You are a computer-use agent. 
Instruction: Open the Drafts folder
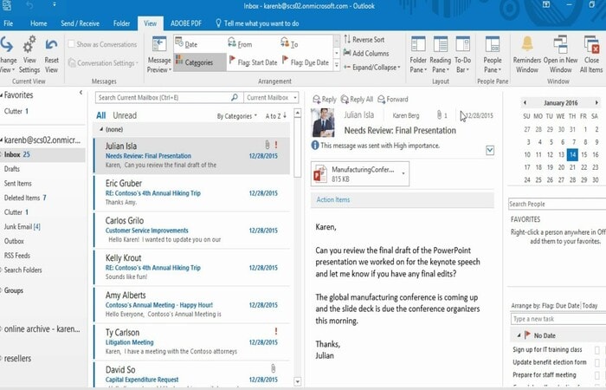pos(11,169)
